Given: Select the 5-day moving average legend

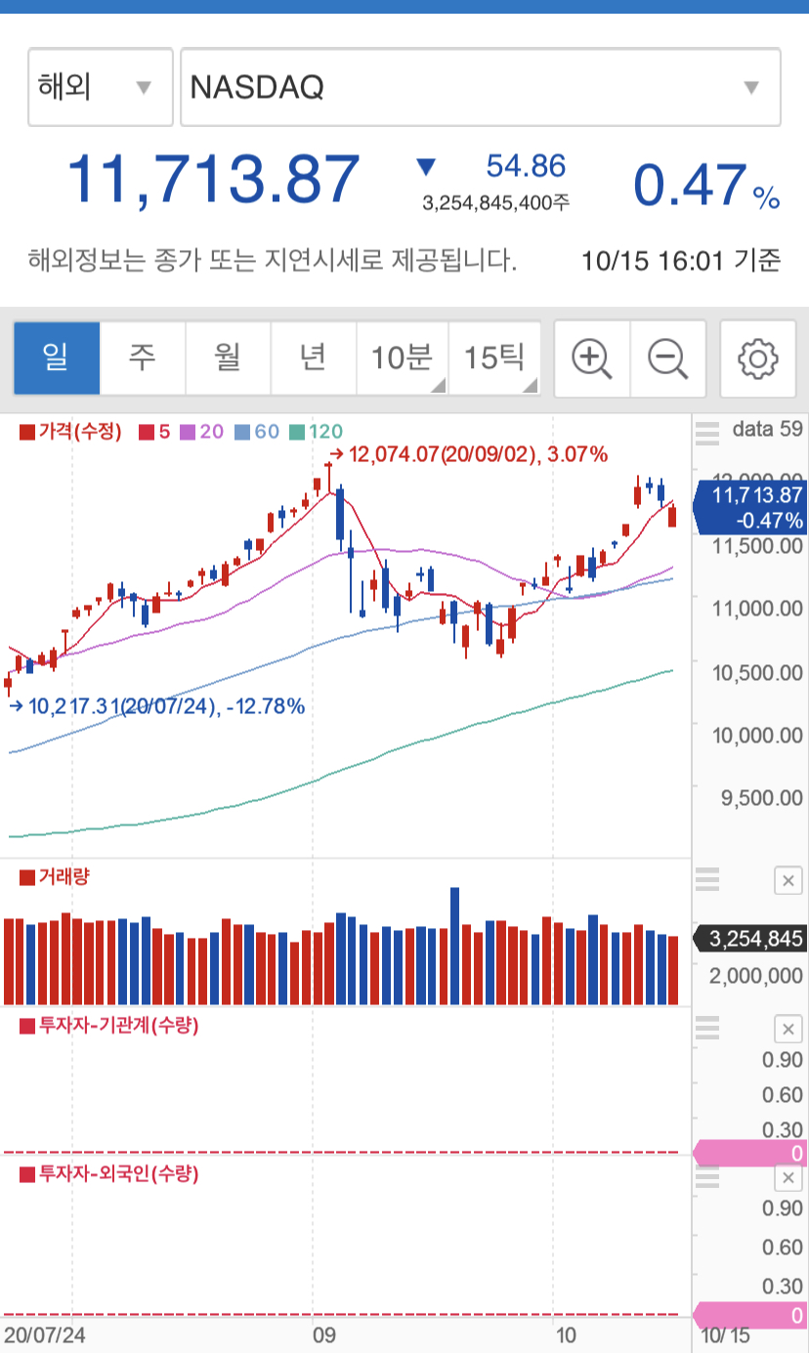Looking at the screenshot, I should point(154,431).
